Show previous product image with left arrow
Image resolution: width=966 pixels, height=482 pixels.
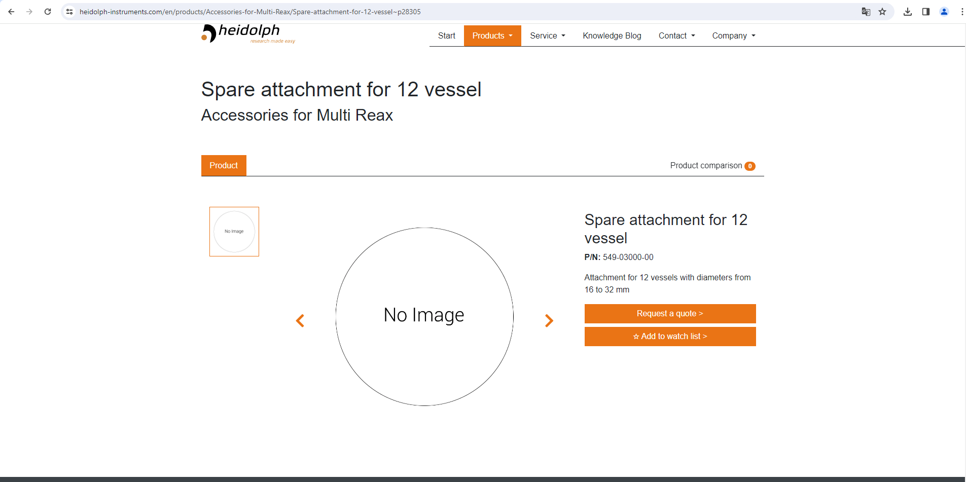point(300,321)
